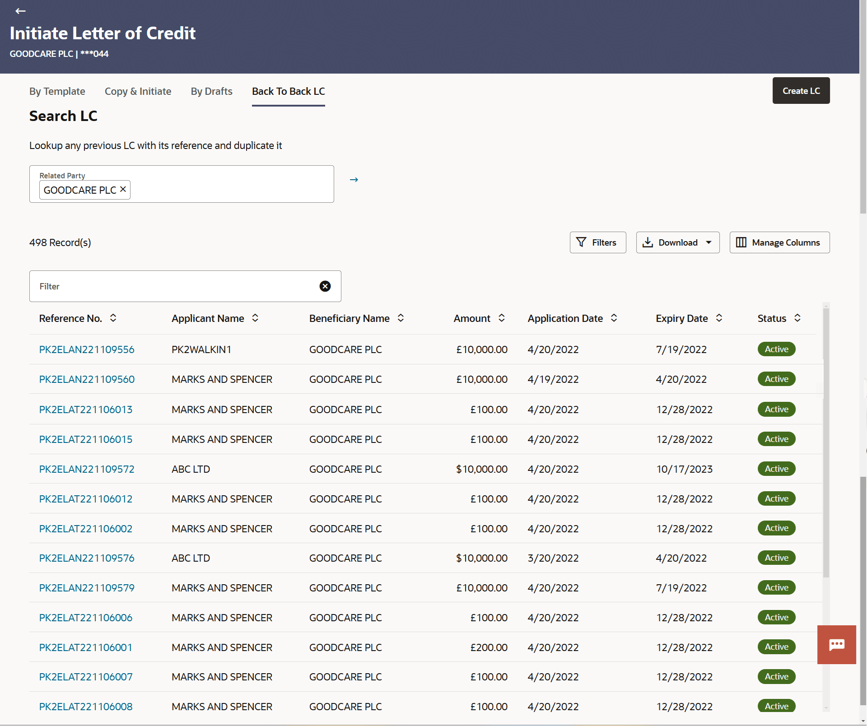Open the Filters panel

(x=597, y=242)
